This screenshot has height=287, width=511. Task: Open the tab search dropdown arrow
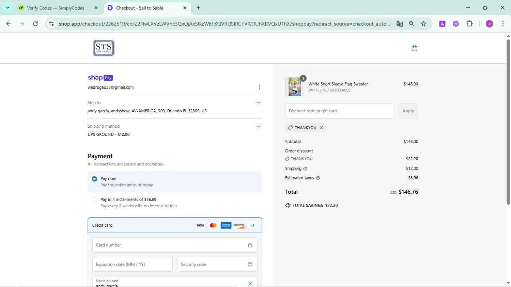(7, 7)
